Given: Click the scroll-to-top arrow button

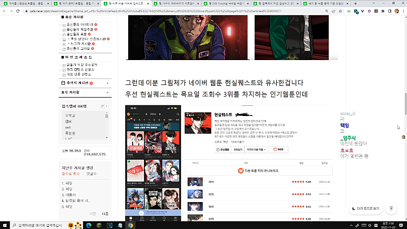Looking at the screenshot, I should pos(391,209).
